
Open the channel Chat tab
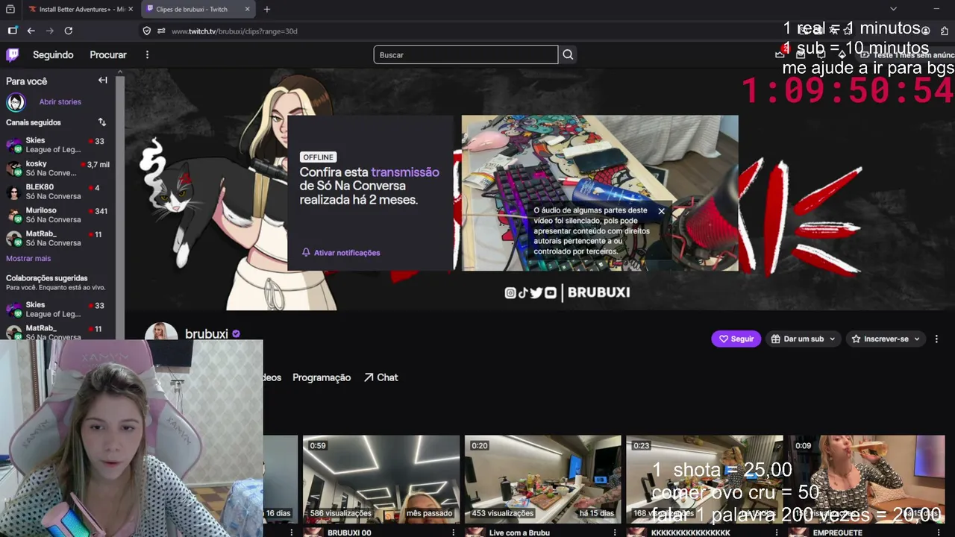(381, 377)
